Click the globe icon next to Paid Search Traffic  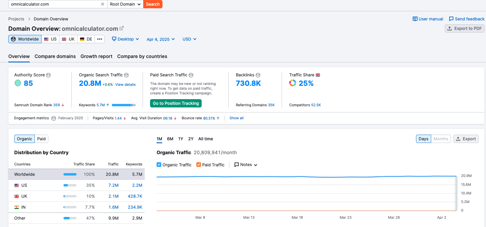coord(191,75)
